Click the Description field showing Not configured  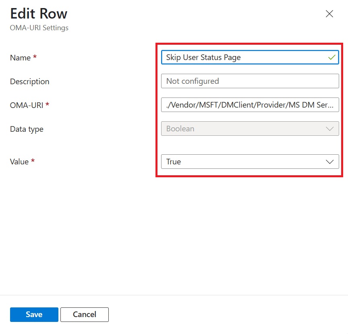click(x=250, y=81)
